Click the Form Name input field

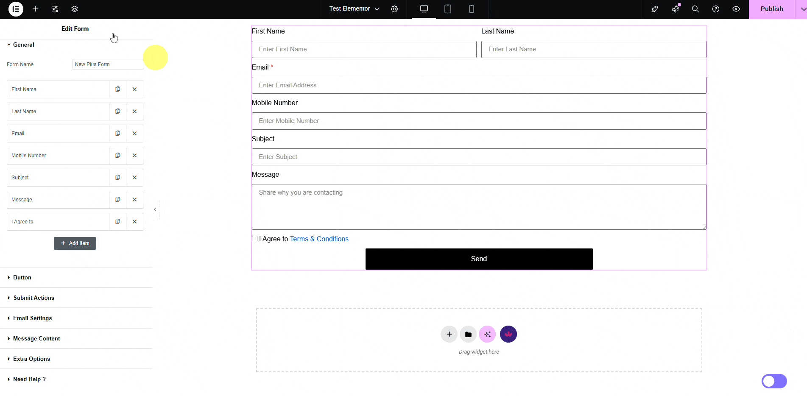pyautogui.click(x=107, y=64)
